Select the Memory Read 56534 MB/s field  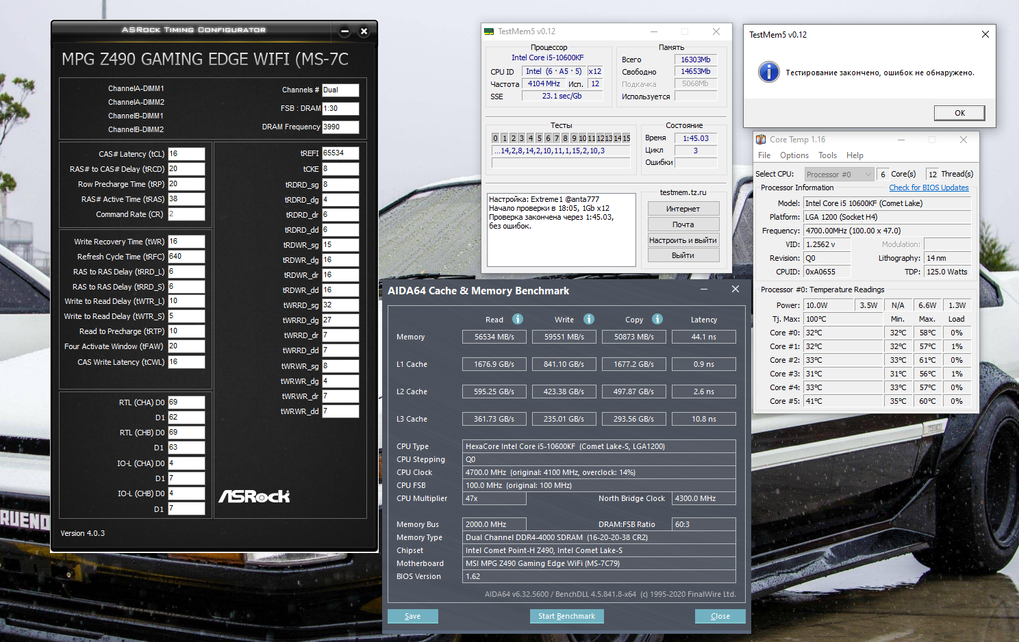point(494,337)
